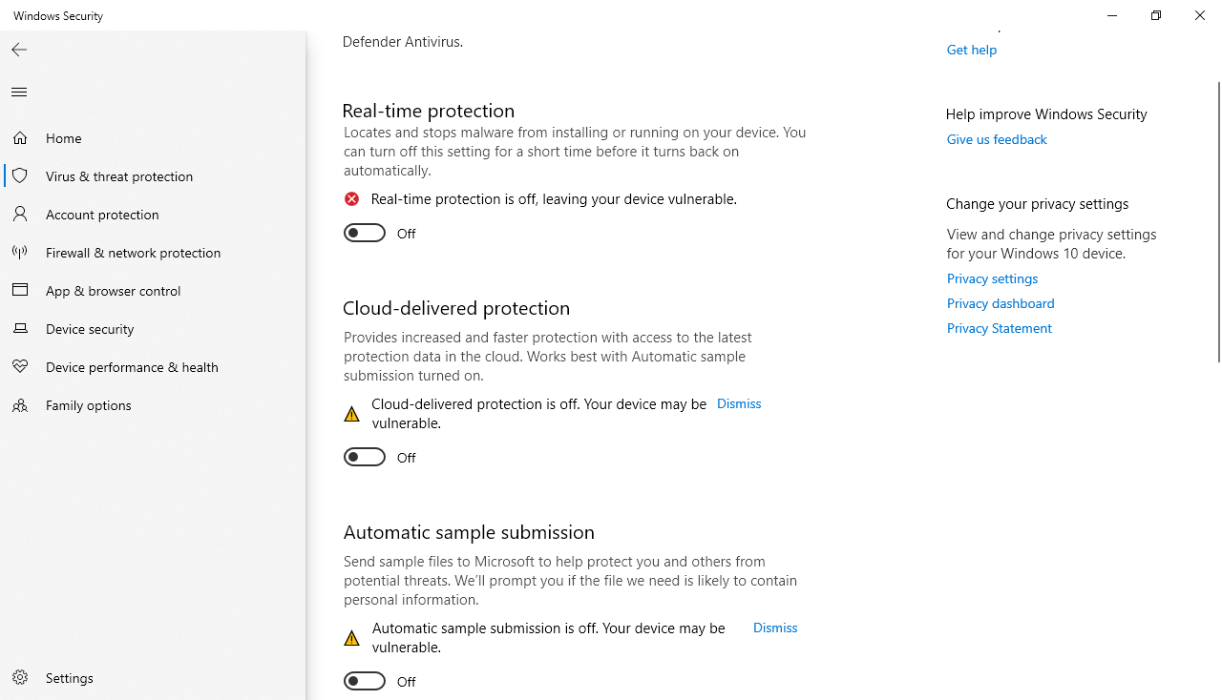
Task: Open Account protection section
Action: [x=153, y=215]
